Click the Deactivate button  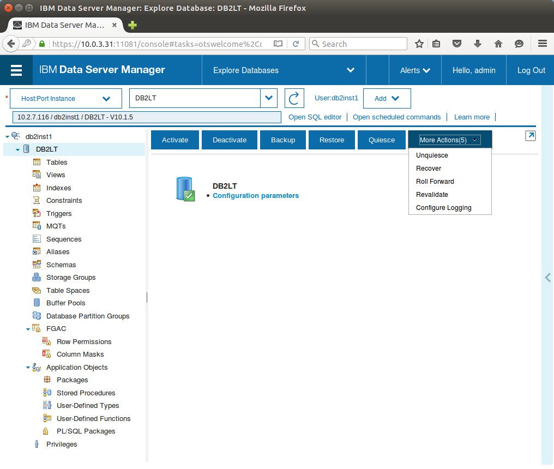(x=230, y=140)
